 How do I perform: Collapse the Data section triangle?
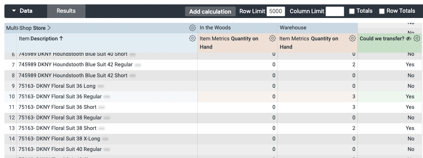pos(14,11)
